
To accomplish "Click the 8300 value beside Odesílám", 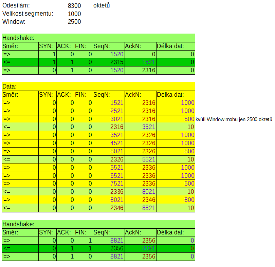I will pos(74,6).
